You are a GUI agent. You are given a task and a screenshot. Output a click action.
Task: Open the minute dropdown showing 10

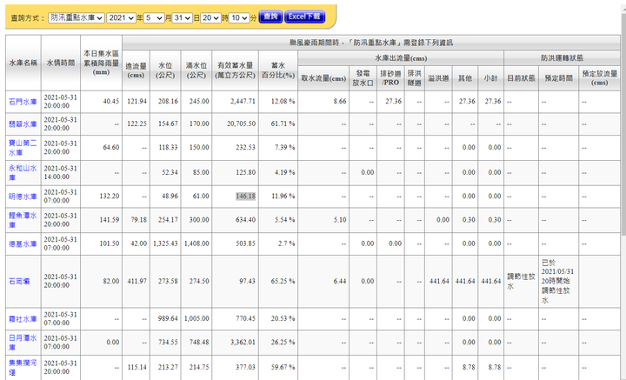coord(239,17)
